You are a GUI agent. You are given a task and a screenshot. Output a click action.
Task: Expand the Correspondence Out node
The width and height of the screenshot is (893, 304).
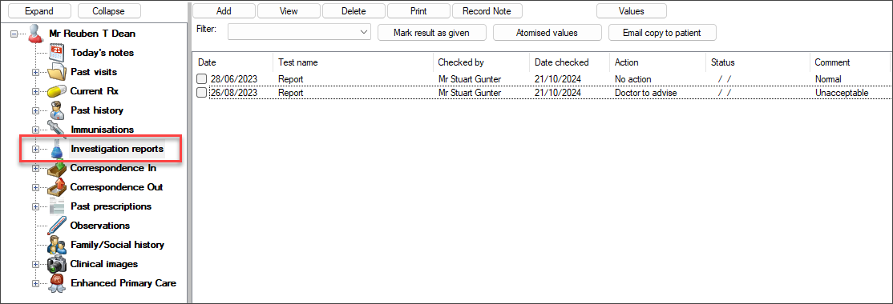pos(35,187)
